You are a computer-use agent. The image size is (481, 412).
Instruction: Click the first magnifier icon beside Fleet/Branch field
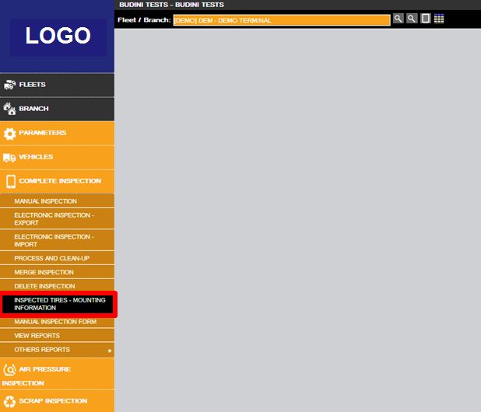pos(398,19)
